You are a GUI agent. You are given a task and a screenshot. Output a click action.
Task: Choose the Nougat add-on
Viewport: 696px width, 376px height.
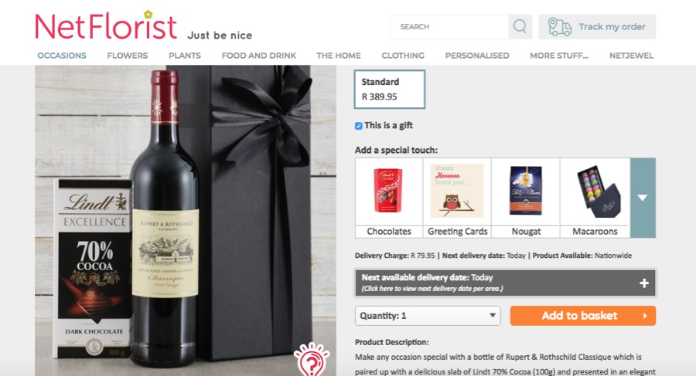[526, 198]
